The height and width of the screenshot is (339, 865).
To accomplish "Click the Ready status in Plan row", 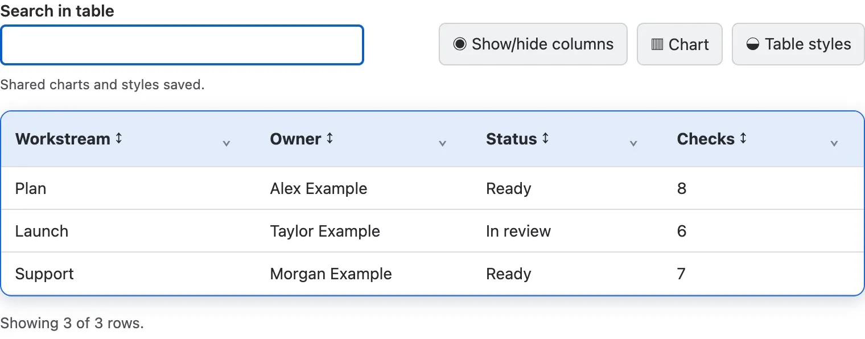I will [567, 188].
